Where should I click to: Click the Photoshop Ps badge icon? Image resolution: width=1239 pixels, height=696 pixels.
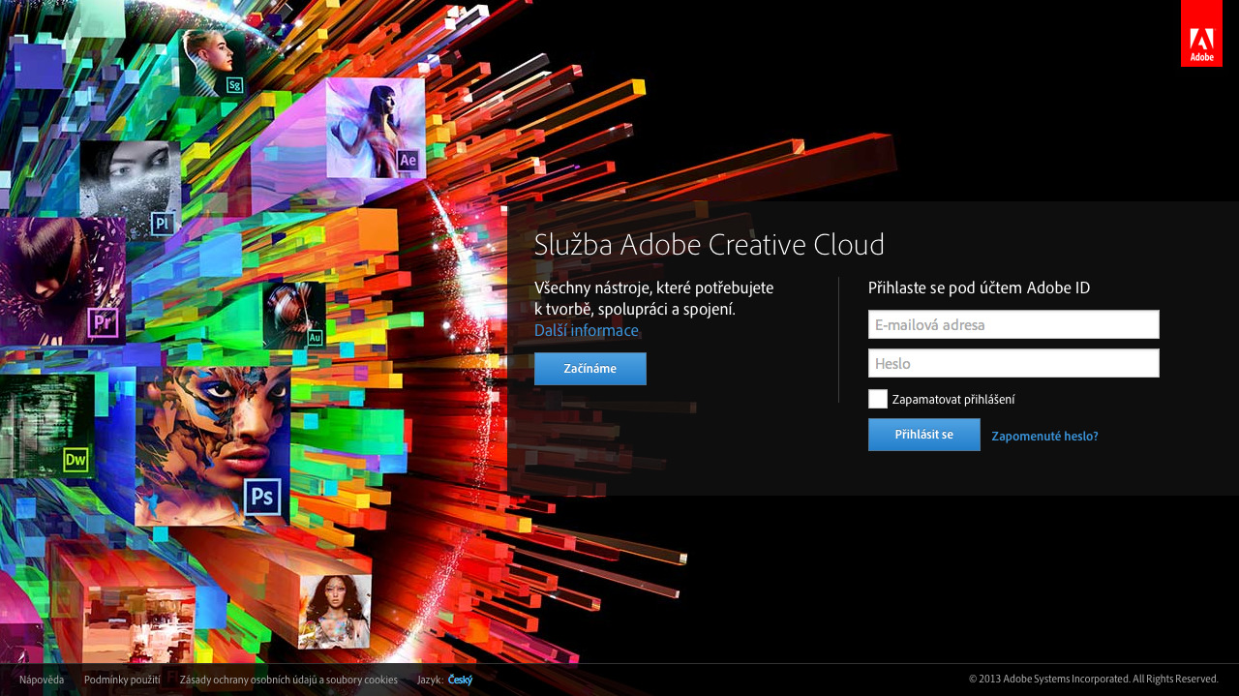(262, 497)
